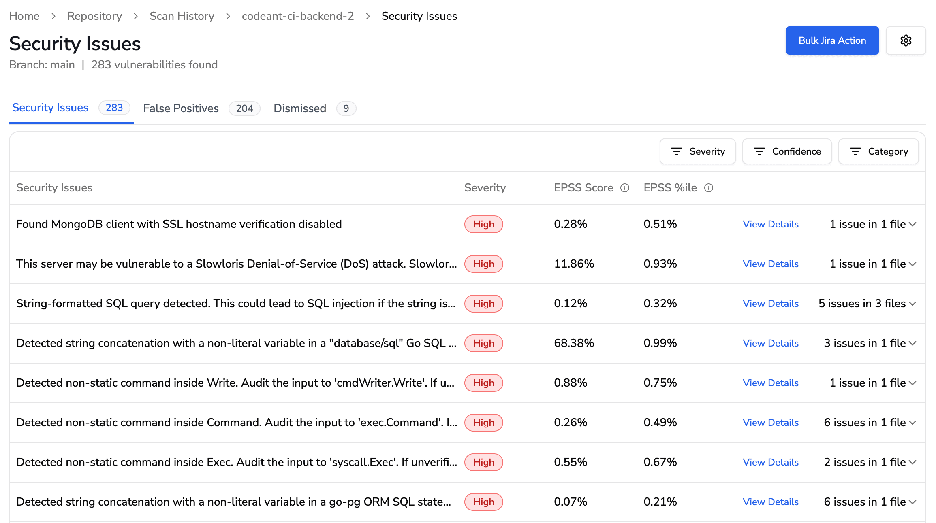Switch to the Dismissed tab
Viewport: 936px width, 523px height.
[299, 108]
